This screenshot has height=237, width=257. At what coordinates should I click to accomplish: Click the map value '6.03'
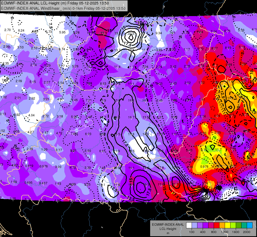[x=88, y=134]
